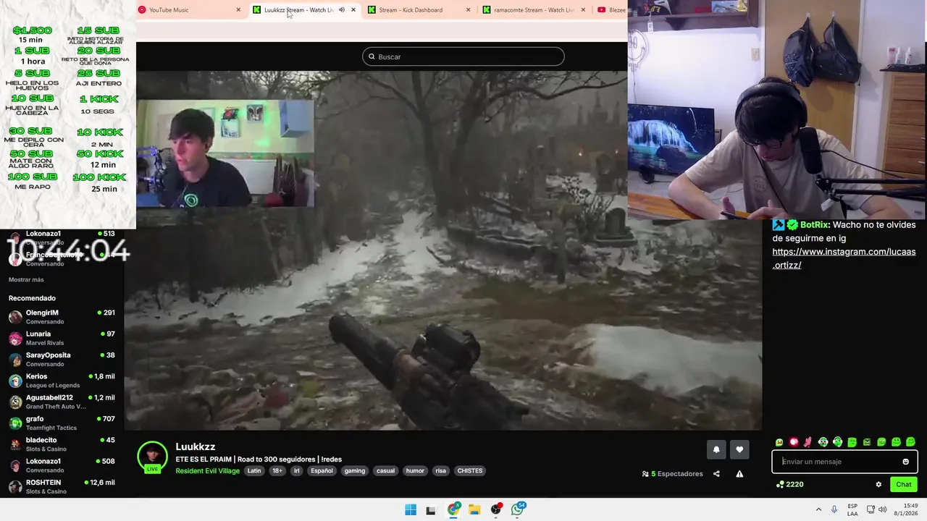The width and height of the screenshot is (927, 521).
Task: Click the Luukkzz channel name
Action: pyautogui.click(x=196, y=446)
